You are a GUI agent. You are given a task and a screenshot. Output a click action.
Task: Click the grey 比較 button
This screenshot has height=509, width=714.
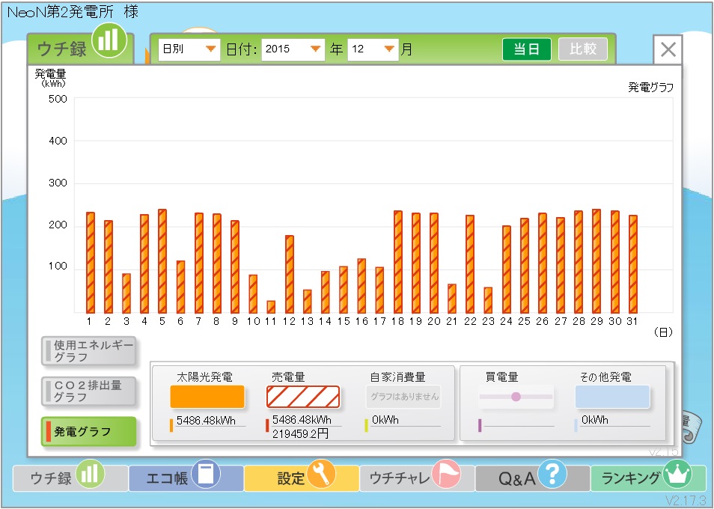coord(583,49)
